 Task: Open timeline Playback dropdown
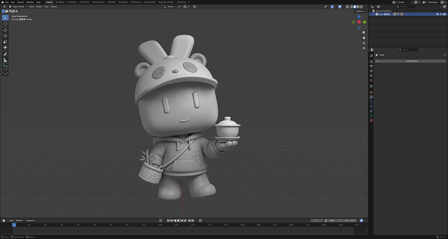(31, 221)
